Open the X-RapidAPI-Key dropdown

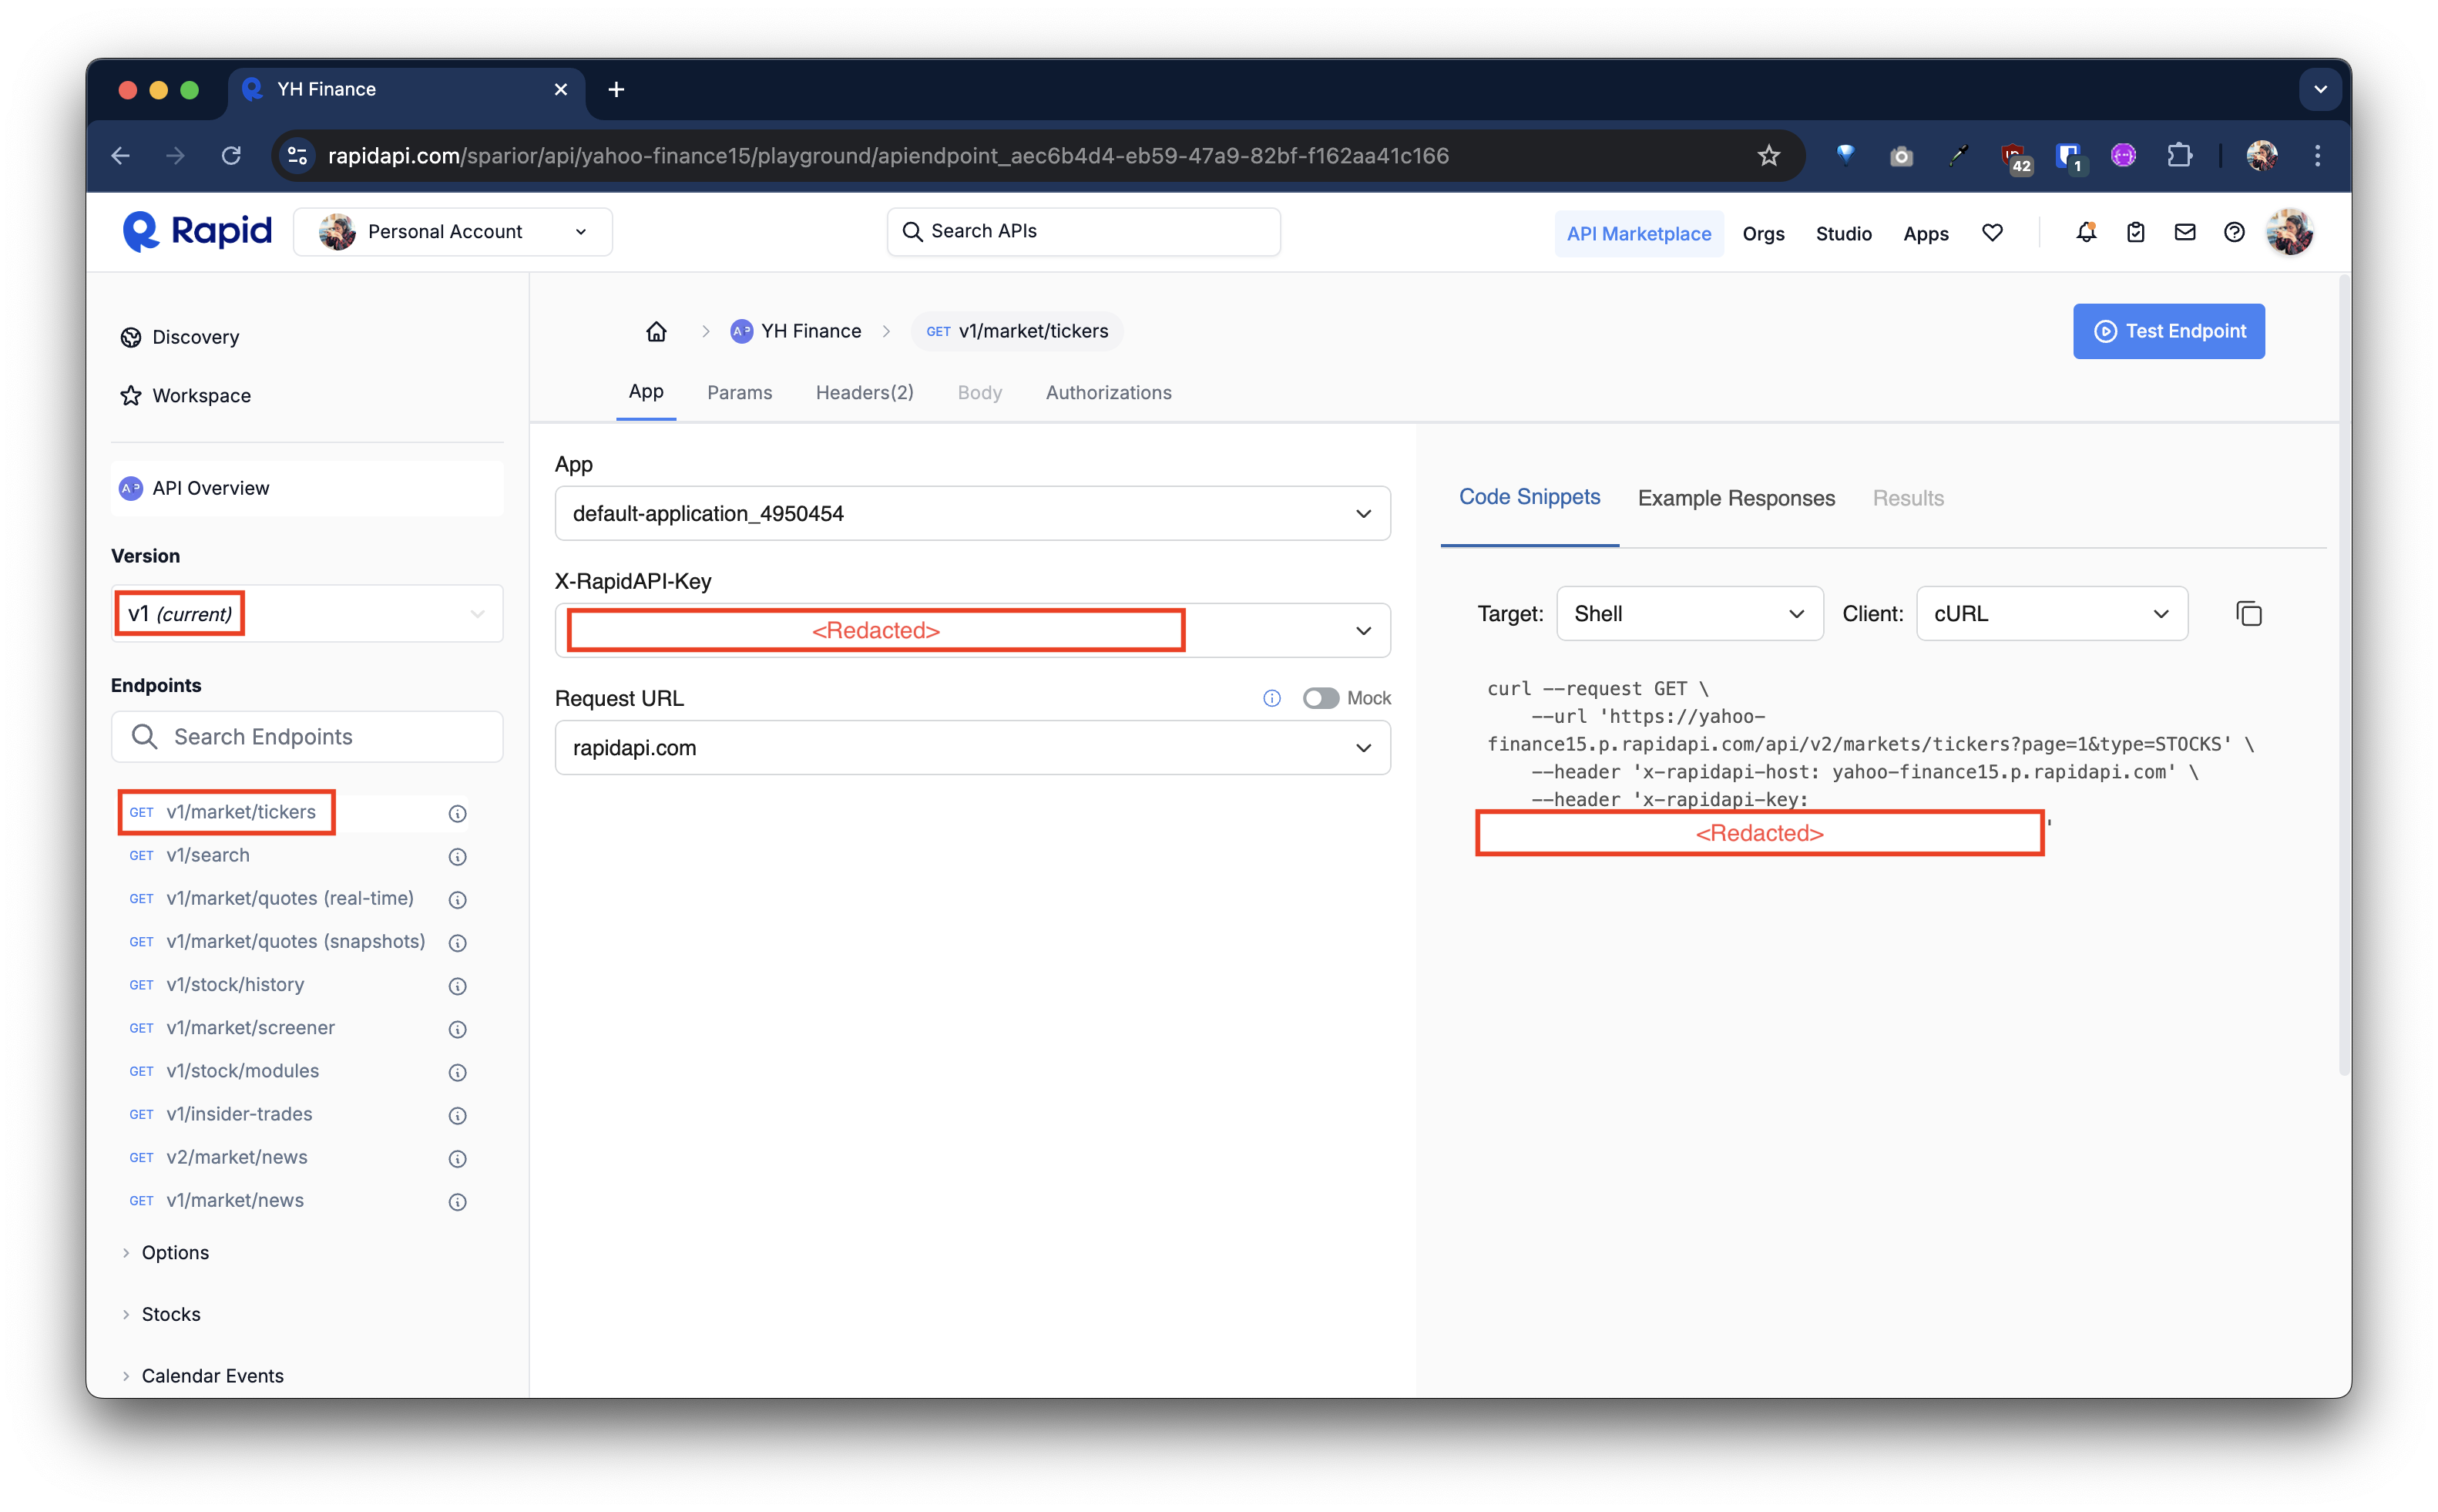pyautogui.click(x=972, y=630)
